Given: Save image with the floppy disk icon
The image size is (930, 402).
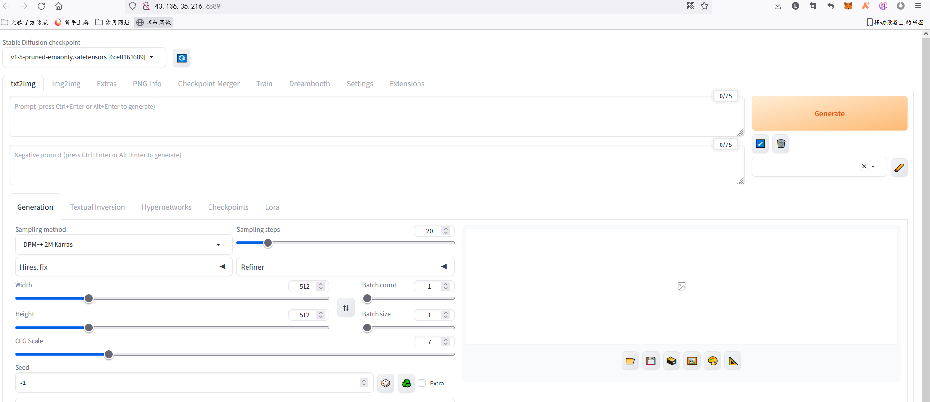Looking at the screenshot, I should click(x=651, y=361).
